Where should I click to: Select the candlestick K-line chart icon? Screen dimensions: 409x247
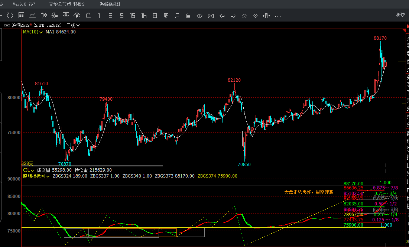tap(43, 15)
